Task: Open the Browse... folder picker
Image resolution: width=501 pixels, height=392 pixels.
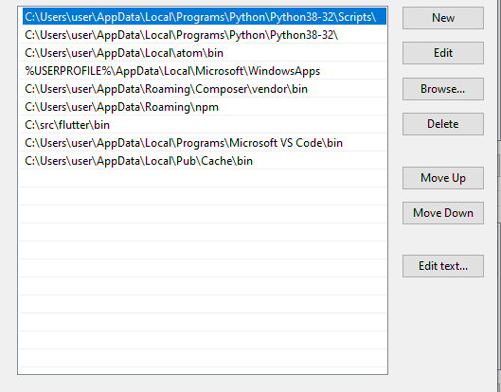Action: pyautogui.click(x=443, y=89)
